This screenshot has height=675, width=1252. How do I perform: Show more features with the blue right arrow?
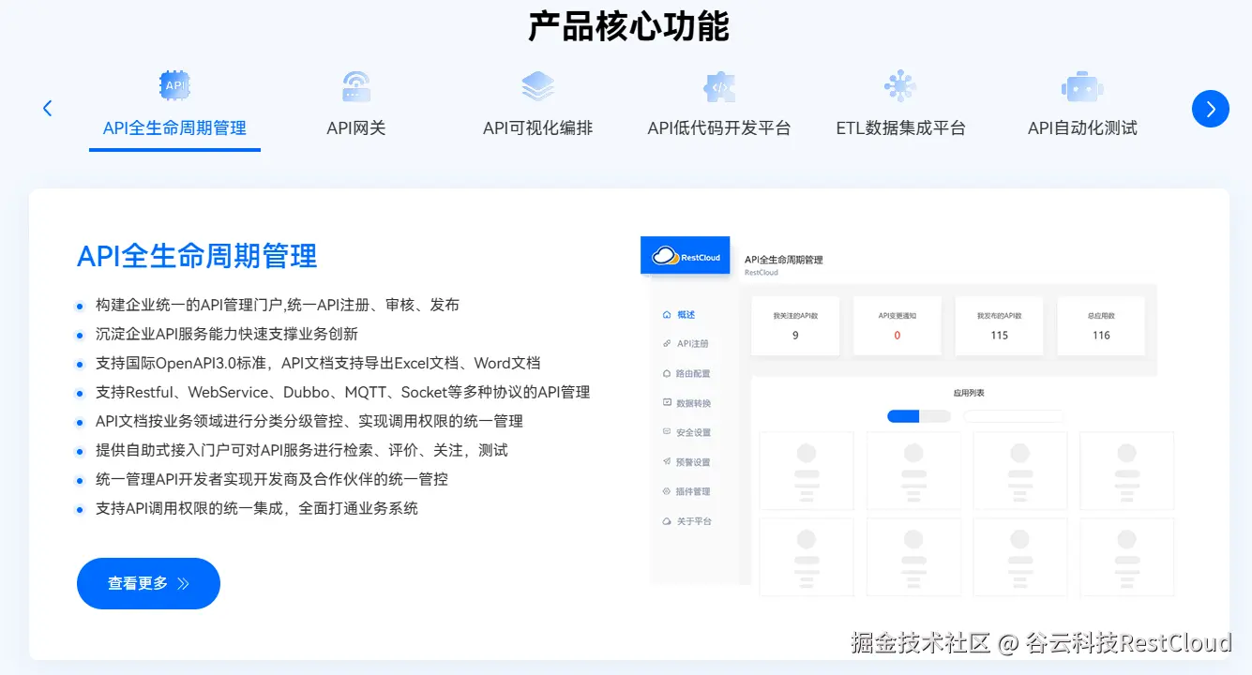[x=1211, y=109]
